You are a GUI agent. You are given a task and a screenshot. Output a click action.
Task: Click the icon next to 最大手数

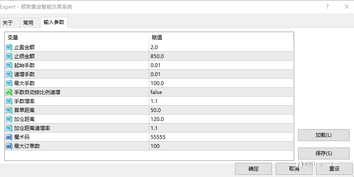9,83
